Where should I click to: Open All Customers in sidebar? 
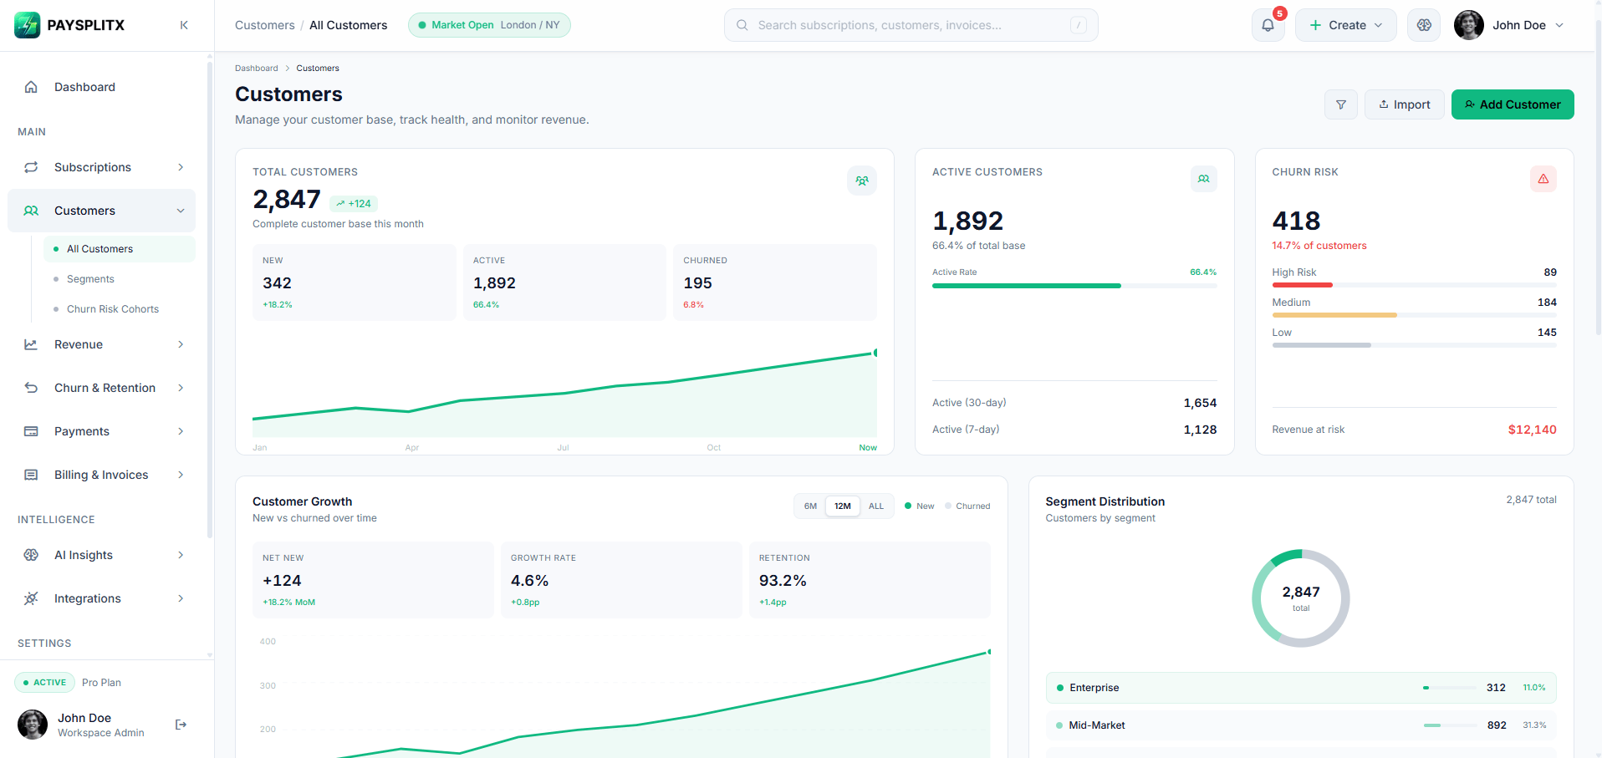coord(120,249)
